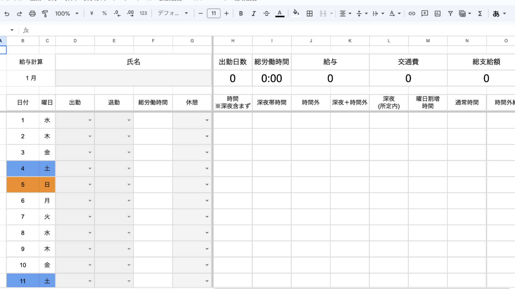Decrease font size with minus
This screenshot has height=289, width=515.
click(x=201, y=13)
